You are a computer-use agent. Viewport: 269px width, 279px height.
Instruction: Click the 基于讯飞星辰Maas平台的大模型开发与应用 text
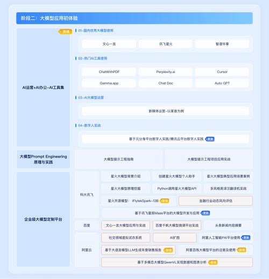[167, 213]
